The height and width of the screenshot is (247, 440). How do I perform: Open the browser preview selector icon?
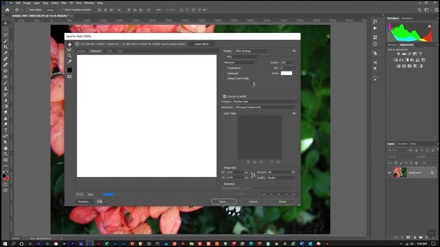[100, 202]
